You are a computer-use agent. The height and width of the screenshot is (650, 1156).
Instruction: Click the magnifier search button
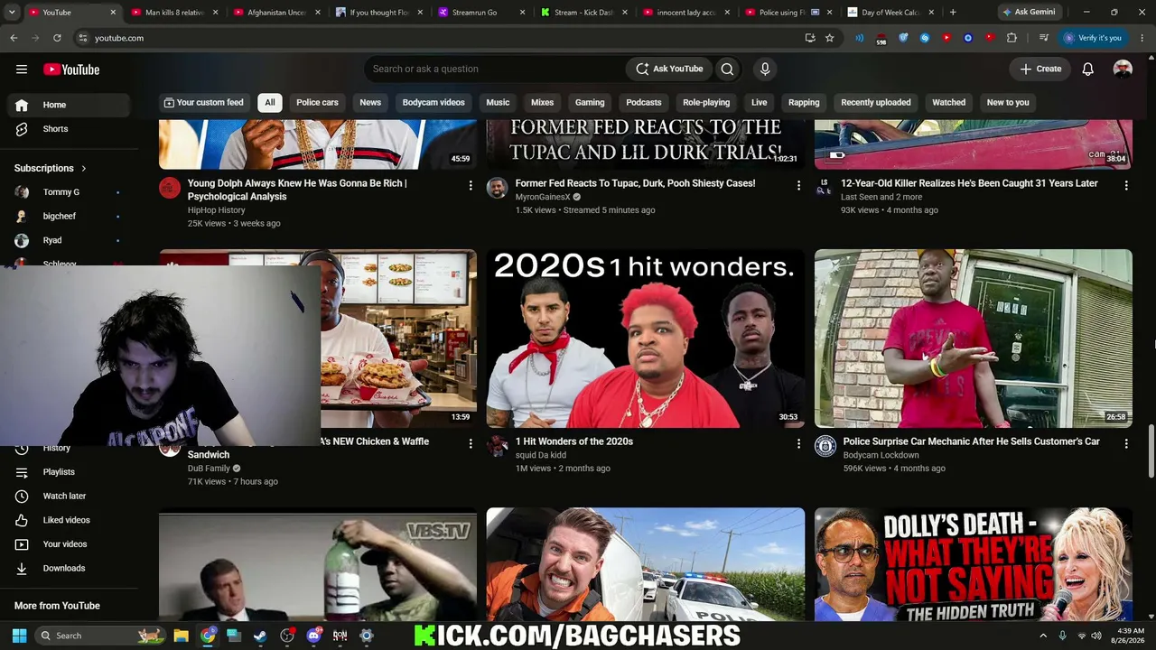[727, 69]
